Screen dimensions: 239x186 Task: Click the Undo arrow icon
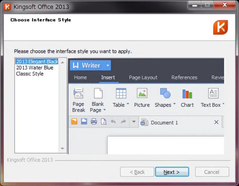(x=113, y=122)
